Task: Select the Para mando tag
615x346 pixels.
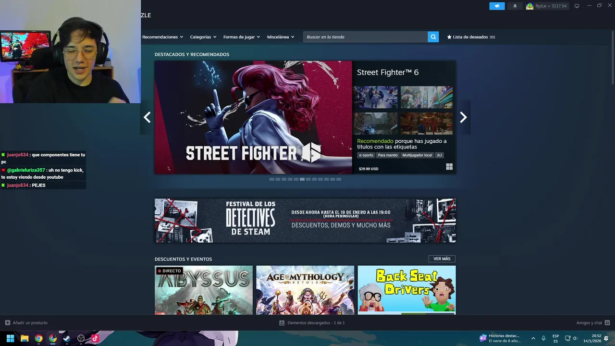Action: click(x=388, y=155)
